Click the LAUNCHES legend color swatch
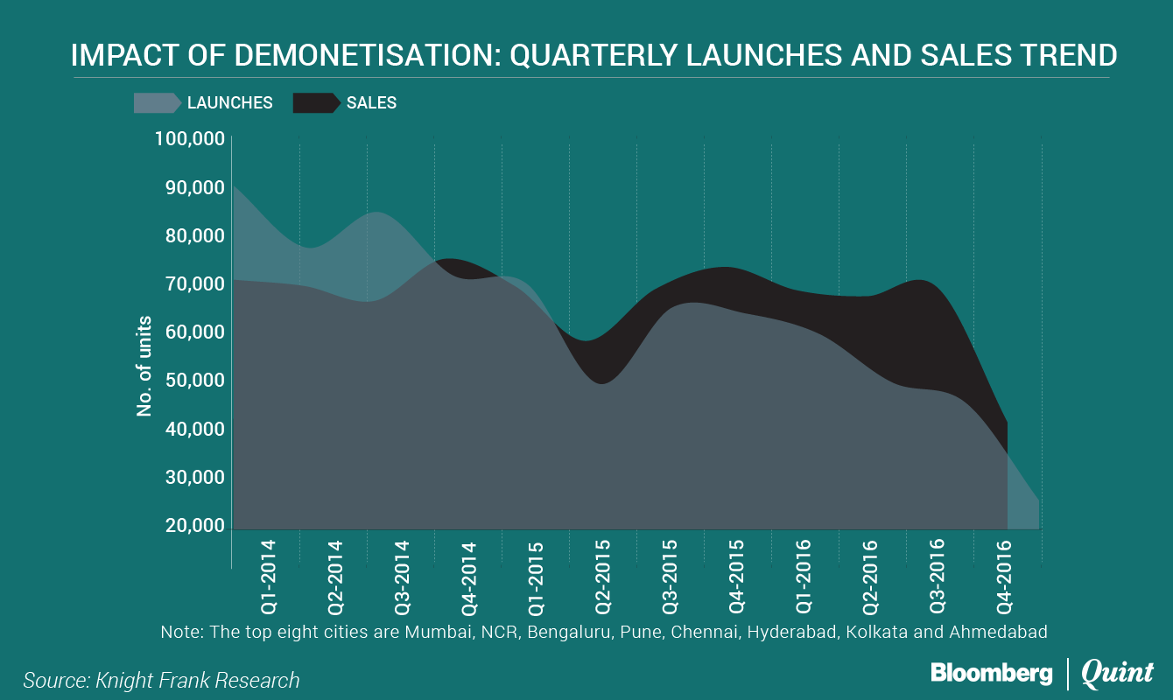Viewport: 1173px width, 700px height. point(157,103)
